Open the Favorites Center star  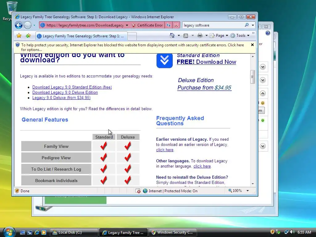click(x=19, y=36)
